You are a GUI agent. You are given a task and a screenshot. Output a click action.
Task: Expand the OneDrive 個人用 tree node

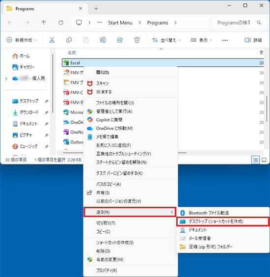[x=6, y=79]
